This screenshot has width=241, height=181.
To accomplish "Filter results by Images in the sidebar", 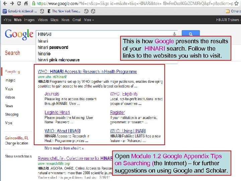I will click(x=10, y=80).
